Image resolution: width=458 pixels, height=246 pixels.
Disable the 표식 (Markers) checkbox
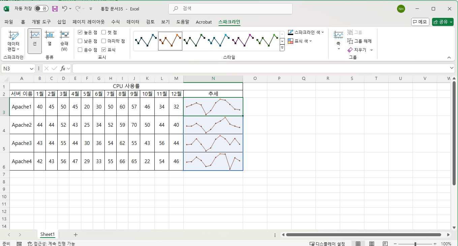tap(103, 50)
